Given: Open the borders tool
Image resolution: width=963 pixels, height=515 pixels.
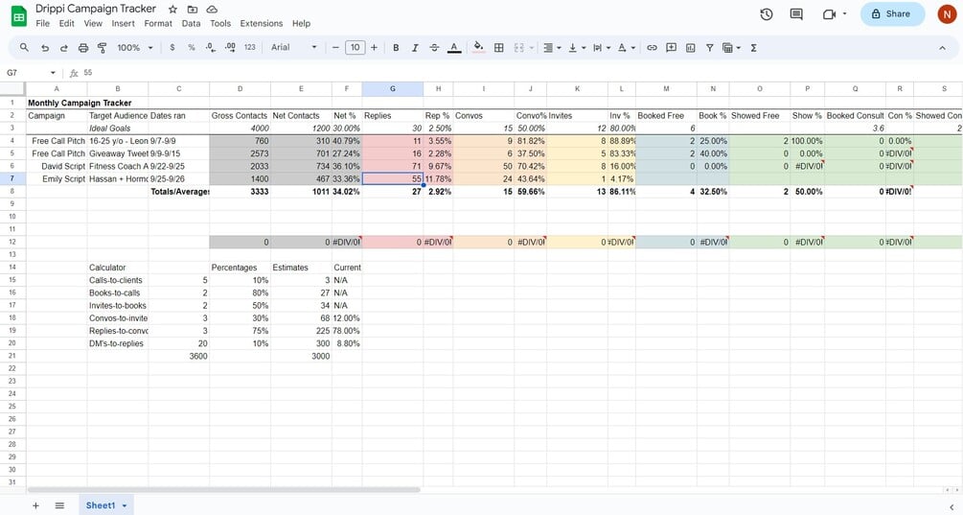Looking at the screenshot, I should click(498, 47).
